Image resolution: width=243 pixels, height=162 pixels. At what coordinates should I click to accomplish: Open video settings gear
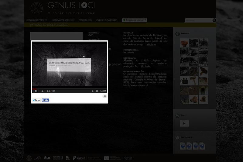[97, 91]
